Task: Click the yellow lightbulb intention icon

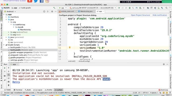Action: (70, 47)
